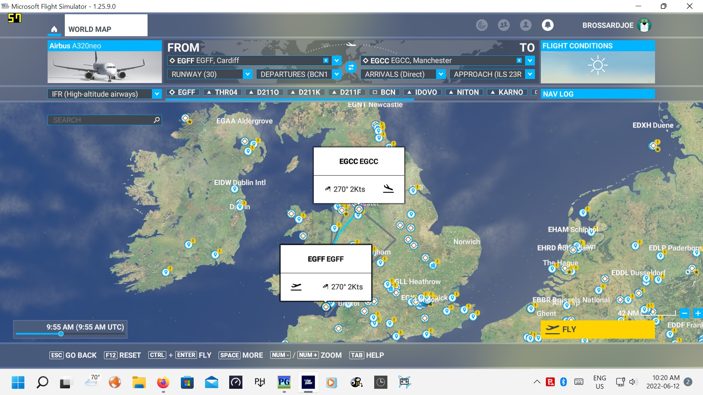Click the time of day slider handle
This screenshot has height=395, width=703.
61,334
